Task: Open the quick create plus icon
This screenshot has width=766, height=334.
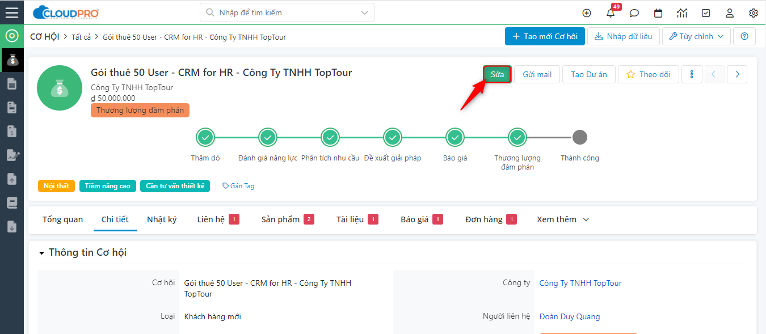Action: pyautogui.click(x=587, y=13)
